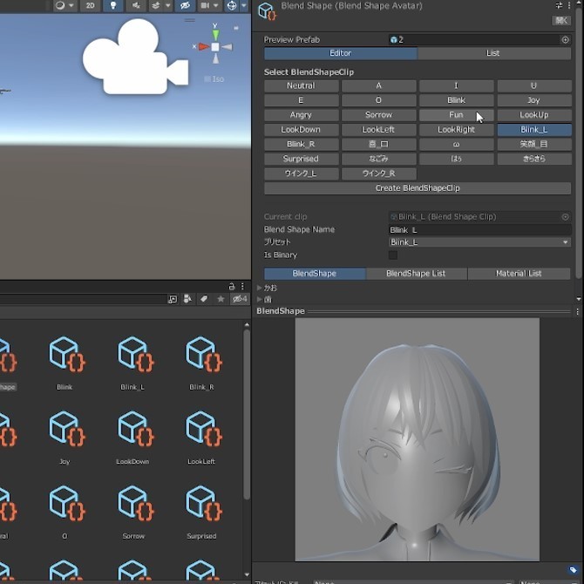The image size is (584, 584).
Task: Toggle the 2D scene view mode
Action: 90,5
